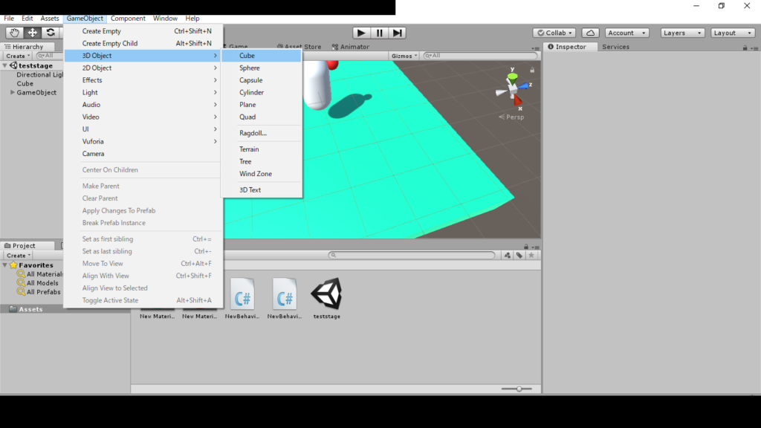Open the Layout dropdown

732,33
